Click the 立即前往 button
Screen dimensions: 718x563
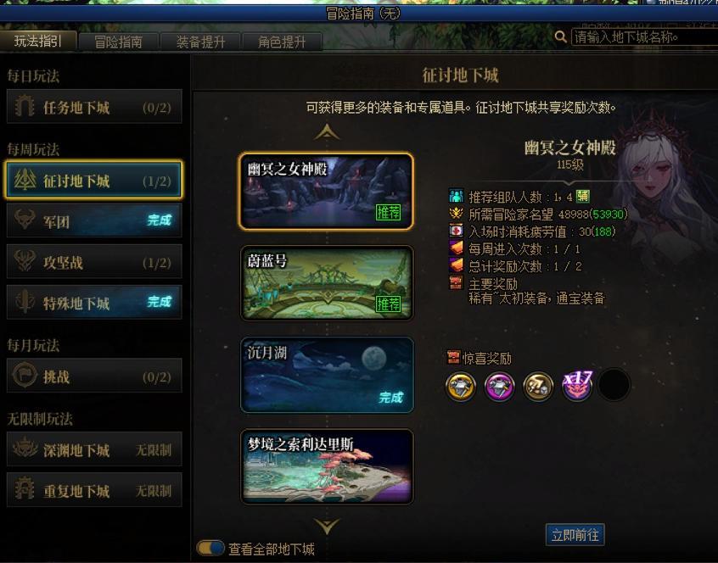coord(575,535)
